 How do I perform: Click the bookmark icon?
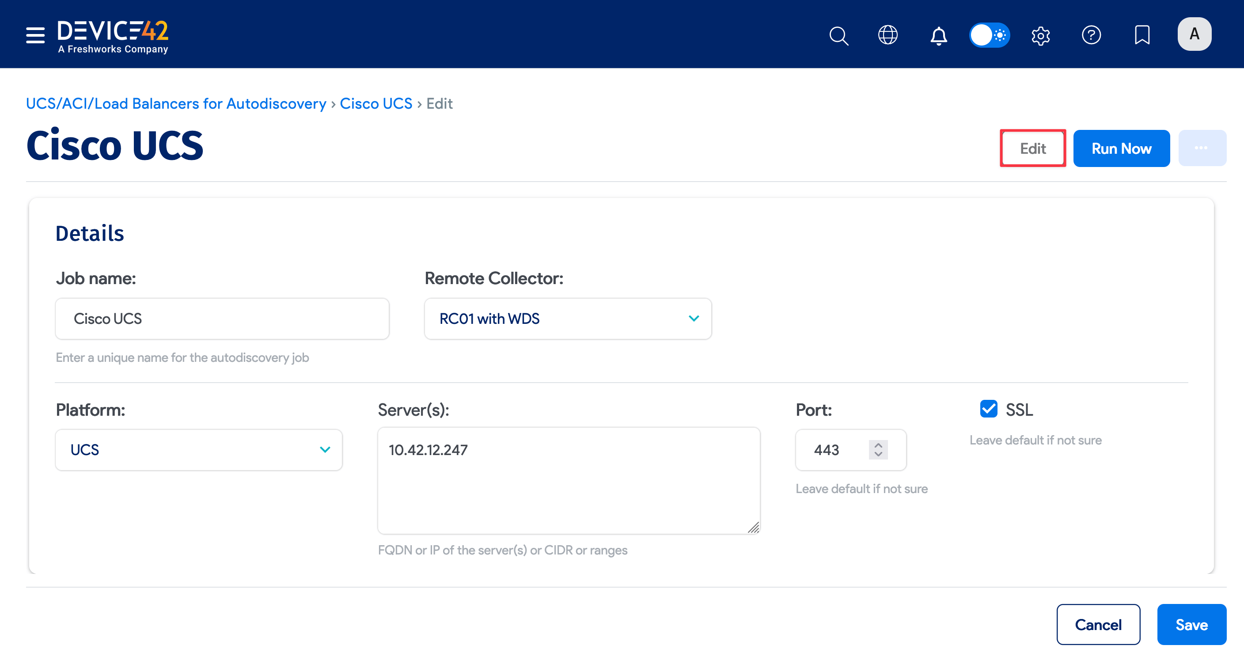(1142, 35)
